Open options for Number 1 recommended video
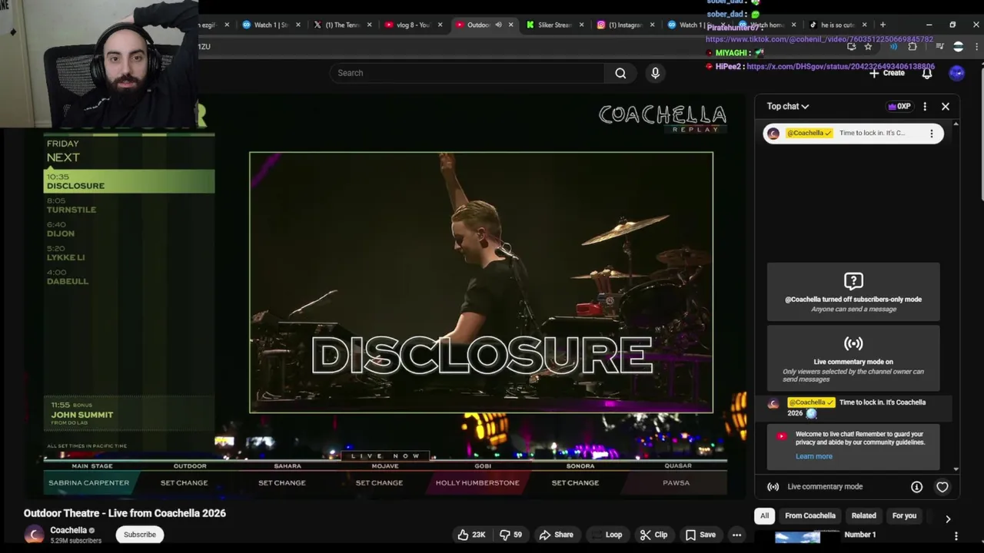984x553 pixels. pos(956,536)
